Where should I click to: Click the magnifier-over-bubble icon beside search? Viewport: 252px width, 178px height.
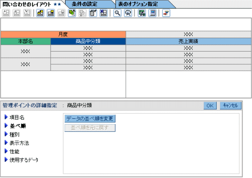(x=128, y=13)
